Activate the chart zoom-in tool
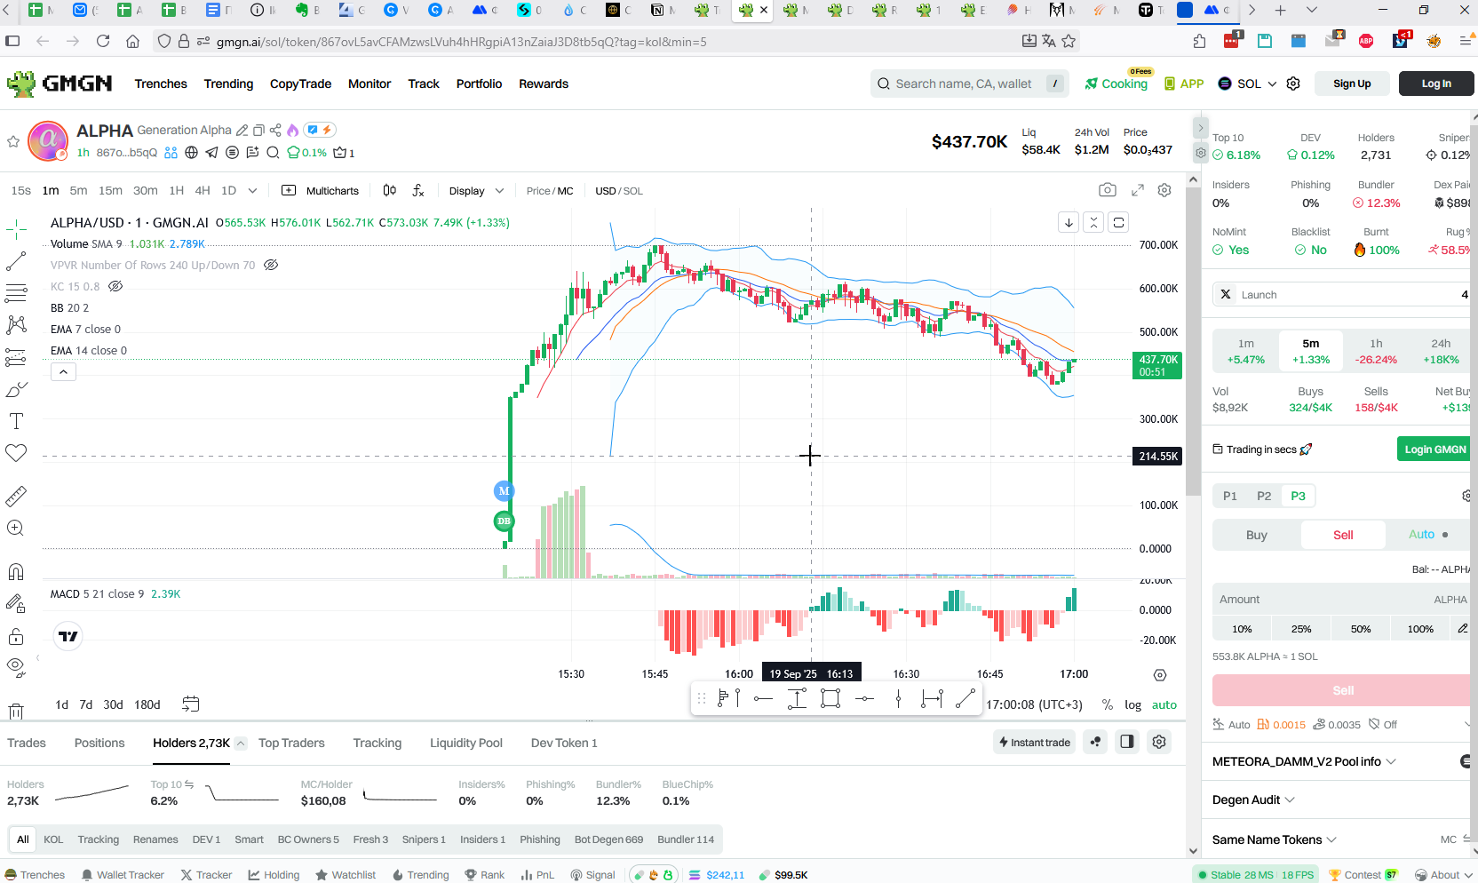The height and width of the screenshot is (883, 1478). tap(16, 528)
